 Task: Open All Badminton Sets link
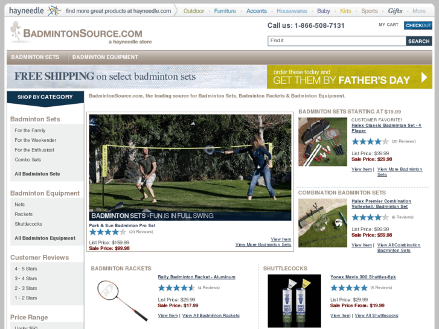37,174
